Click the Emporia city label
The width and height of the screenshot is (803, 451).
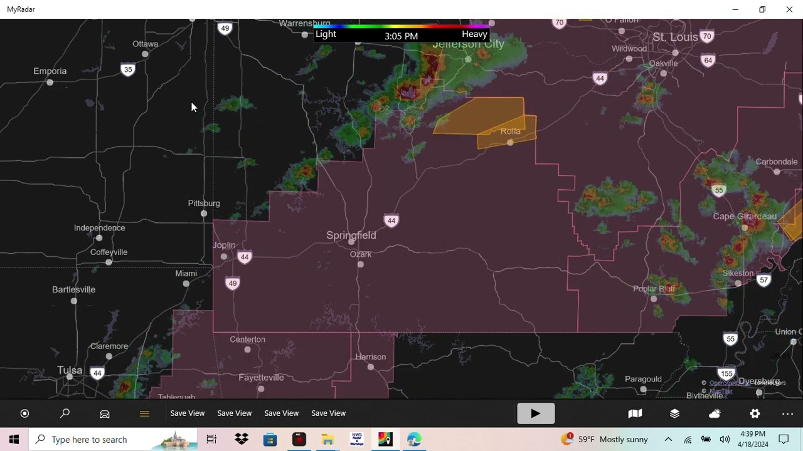pyautogui.click(x=50, y=71)
